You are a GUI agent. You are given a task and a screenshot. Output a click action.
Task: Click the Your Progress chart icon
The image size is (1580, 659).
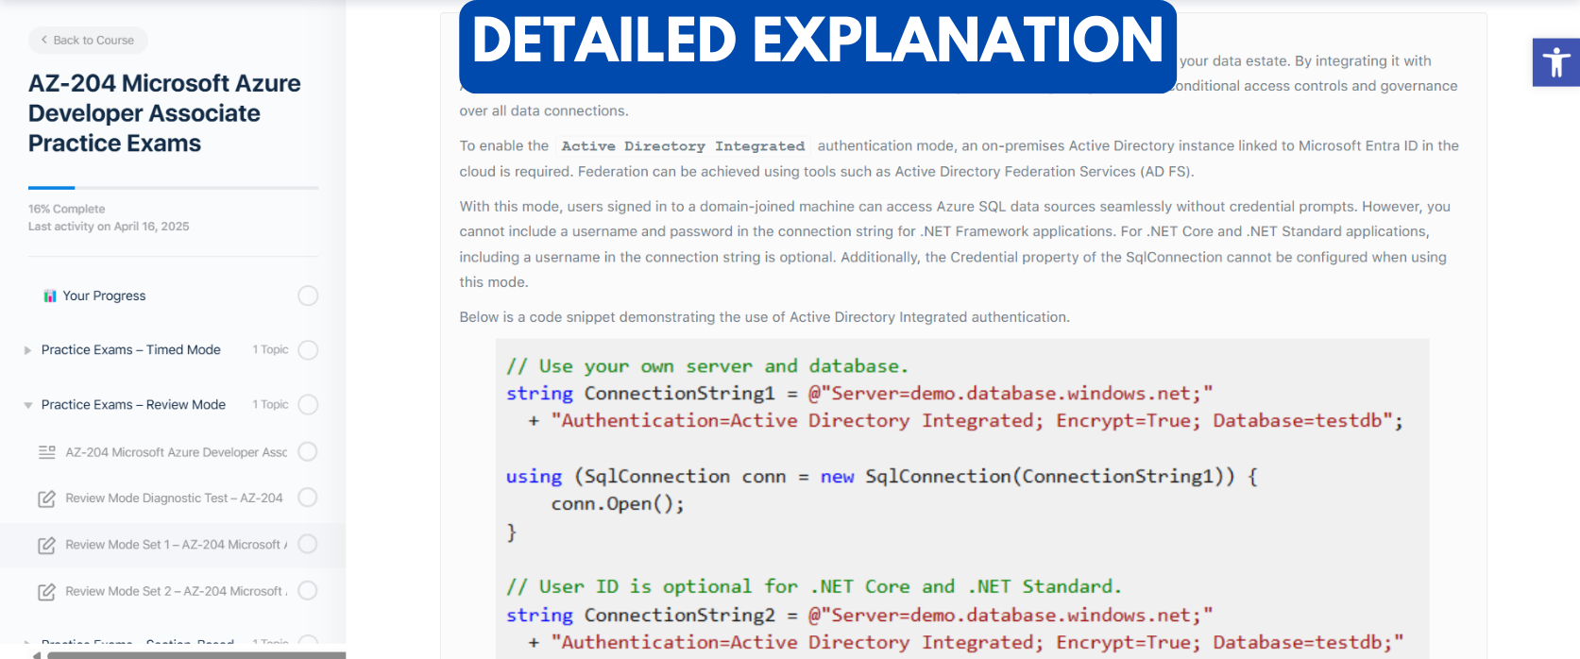(x=50, y=296)
